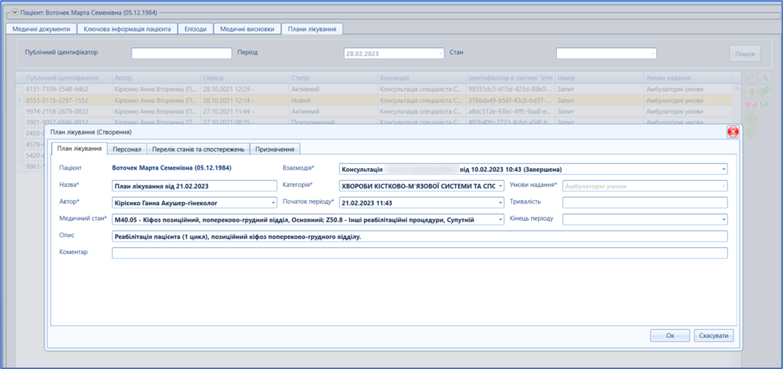Go to the Епізоди tab
Image resolution: width=783 pixels, height=369 pixels.
pyautogui.click(x=196, y=29)
